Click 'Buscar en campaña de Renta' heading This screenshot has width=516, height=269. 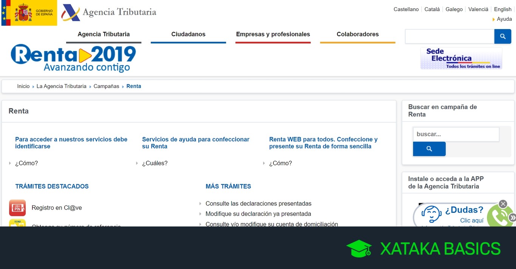442,111
